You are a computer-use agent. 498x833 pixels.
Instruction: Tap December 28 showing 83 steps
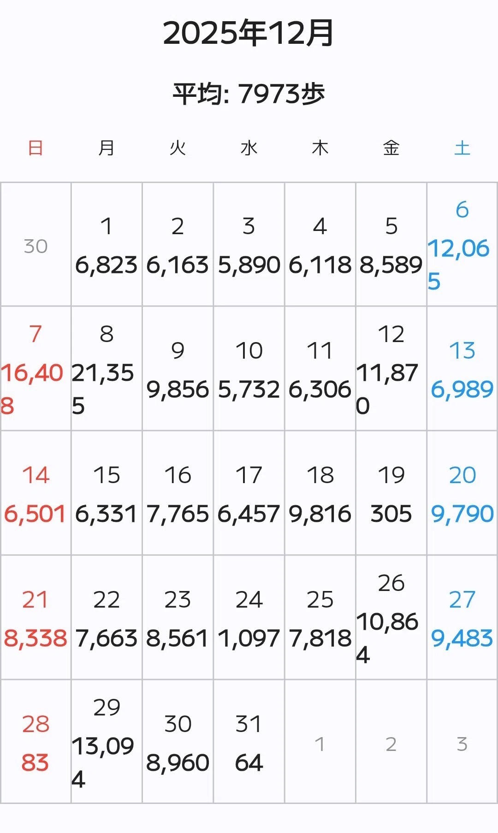(x=36, y=742)
